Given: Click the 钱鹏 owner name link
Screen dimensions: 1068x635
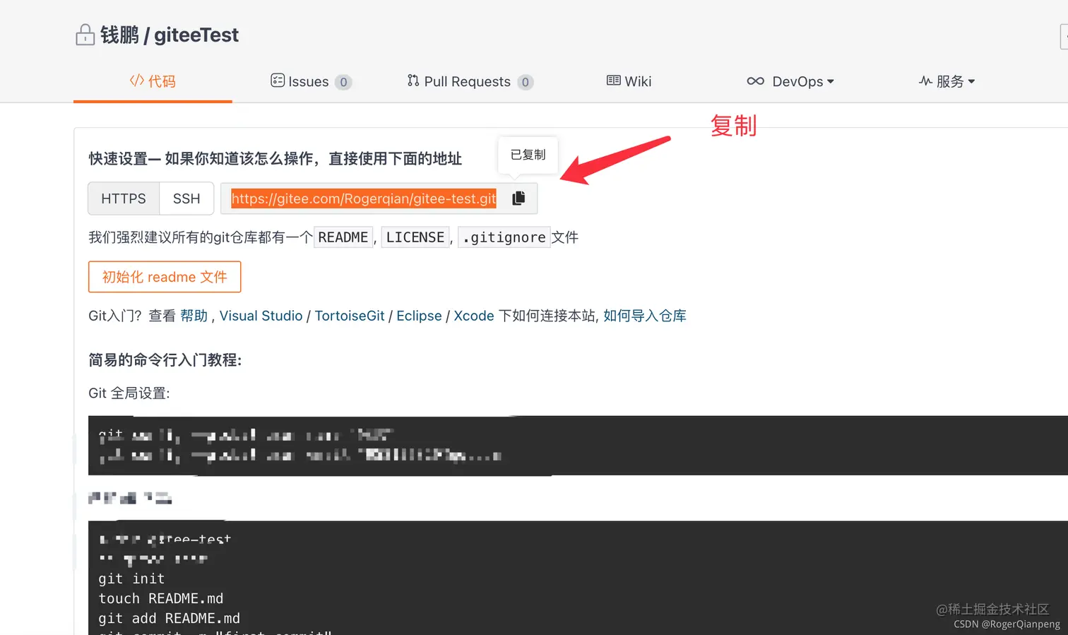Looking at the screenshot, I should click(119, 35).
